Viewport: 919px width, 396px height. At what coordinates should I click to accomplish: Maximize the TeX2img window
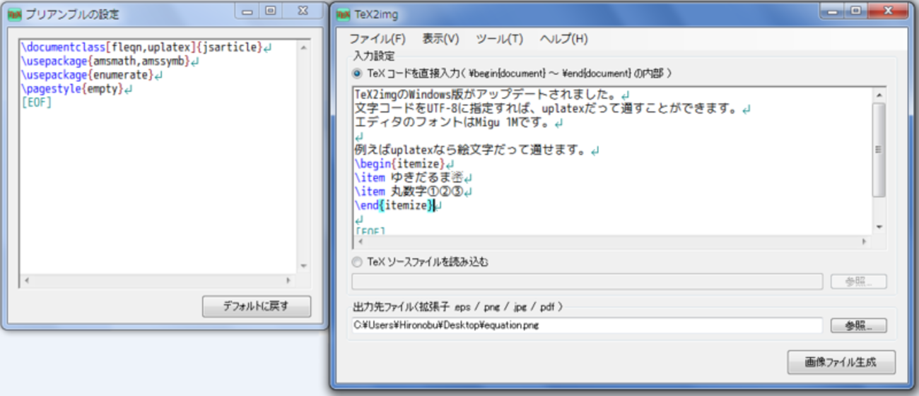[x=855, y=10]
